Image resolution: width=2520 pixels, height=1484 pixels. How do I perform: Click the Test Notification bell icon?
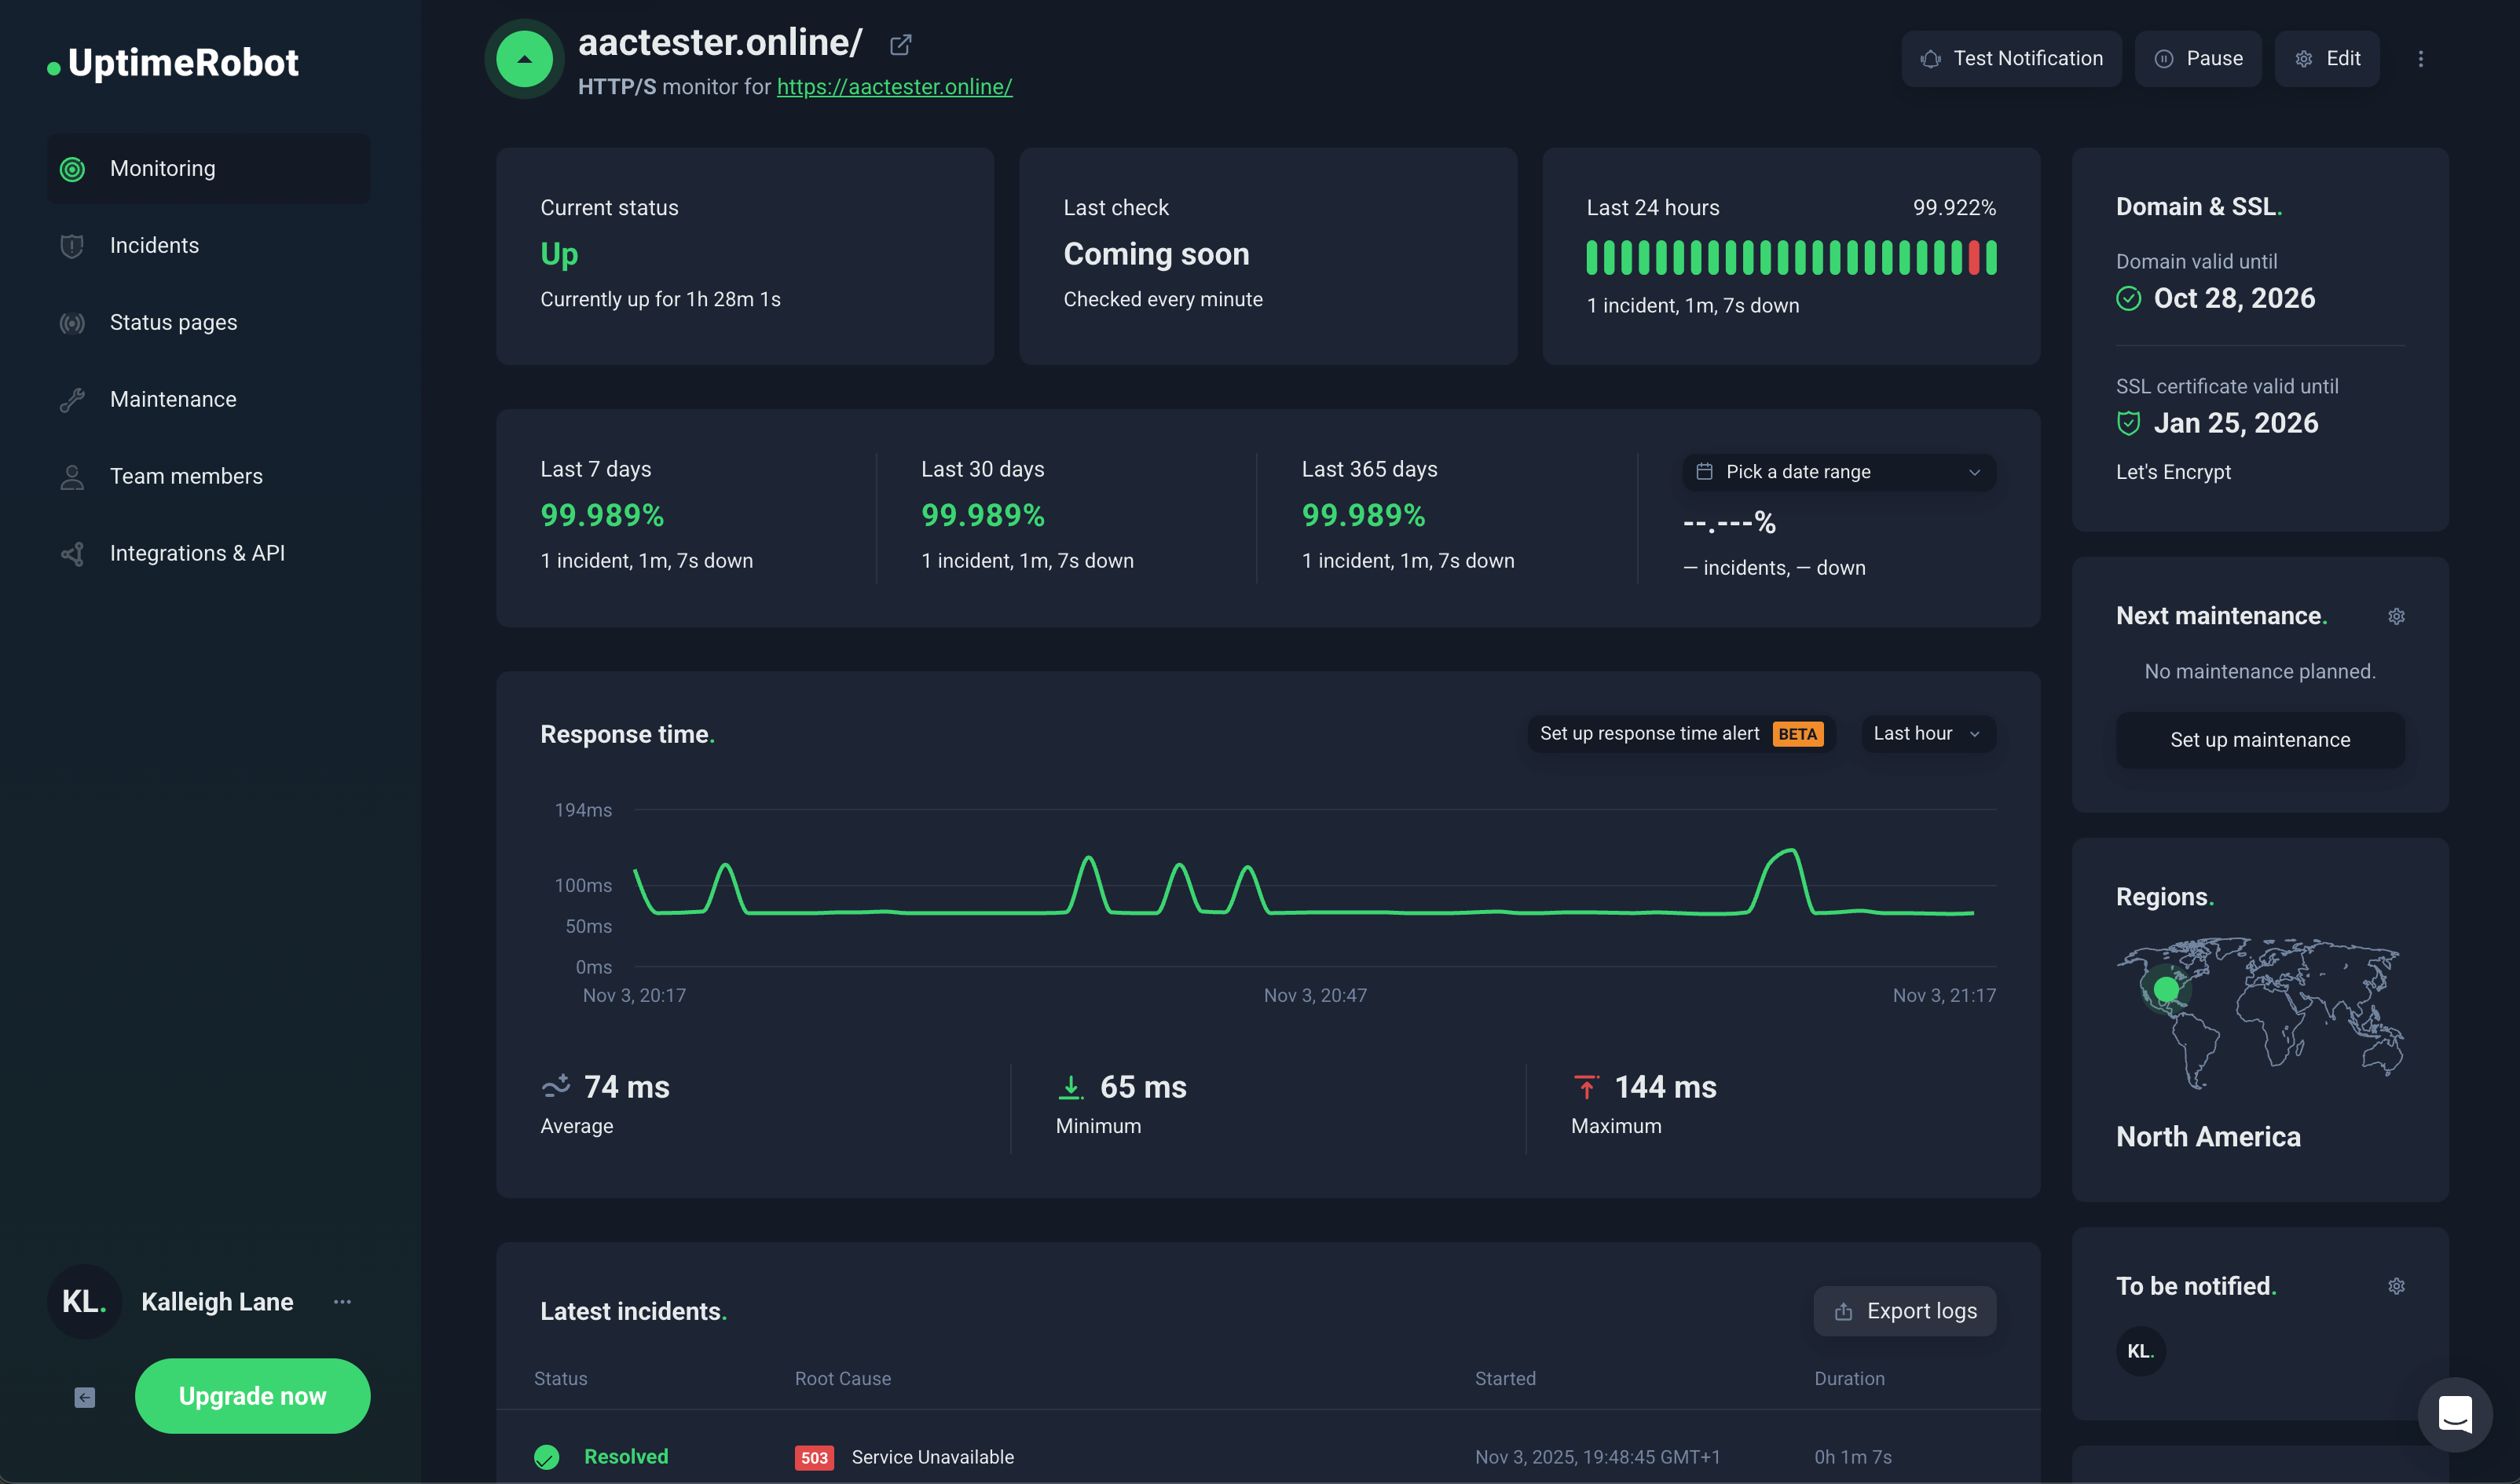1932,58
